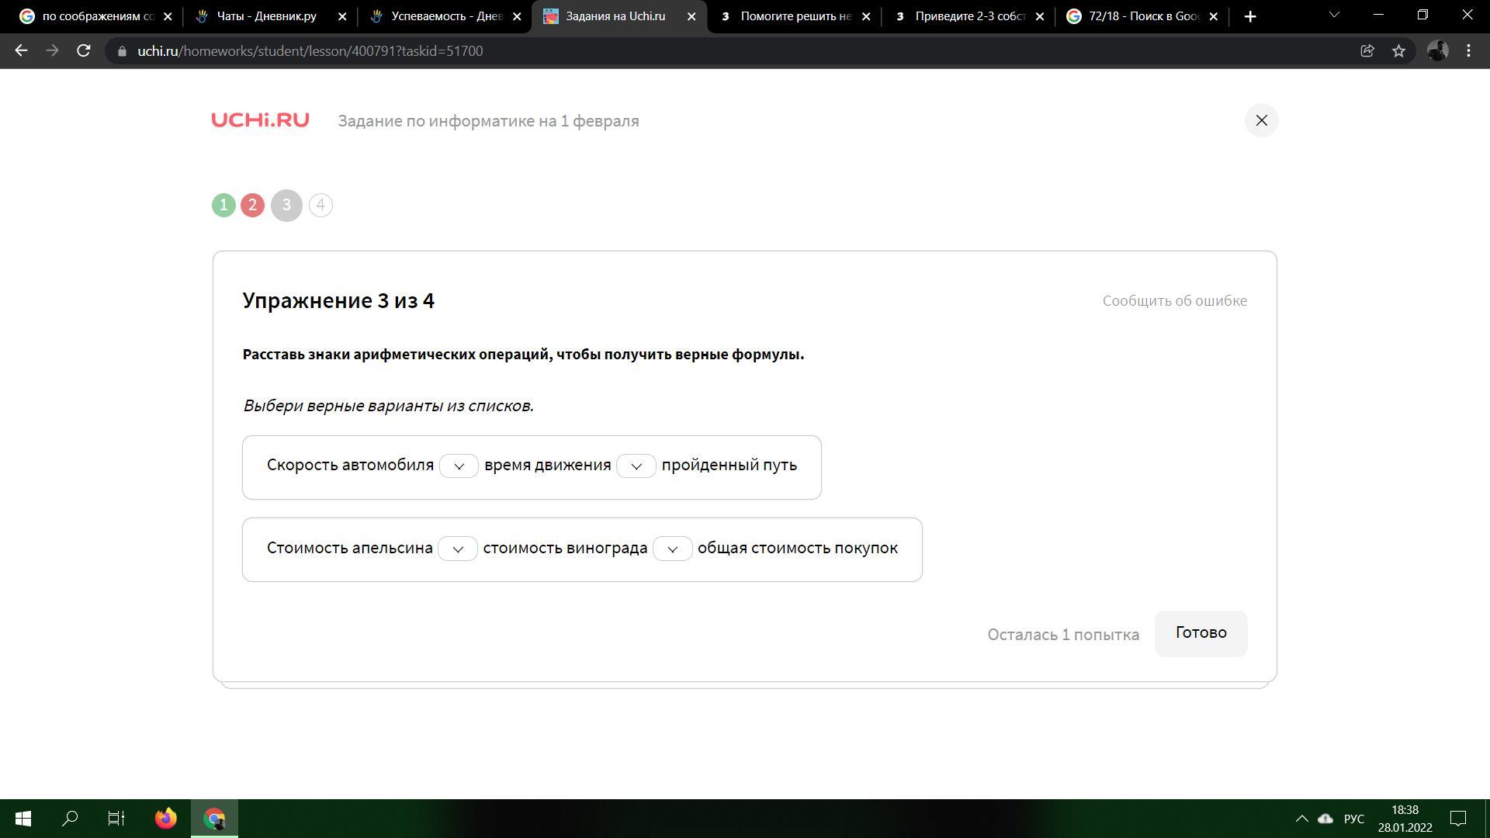Viewport: 1490px width, 838px height.
Task: Reload the current page
Action: [84, 51]
